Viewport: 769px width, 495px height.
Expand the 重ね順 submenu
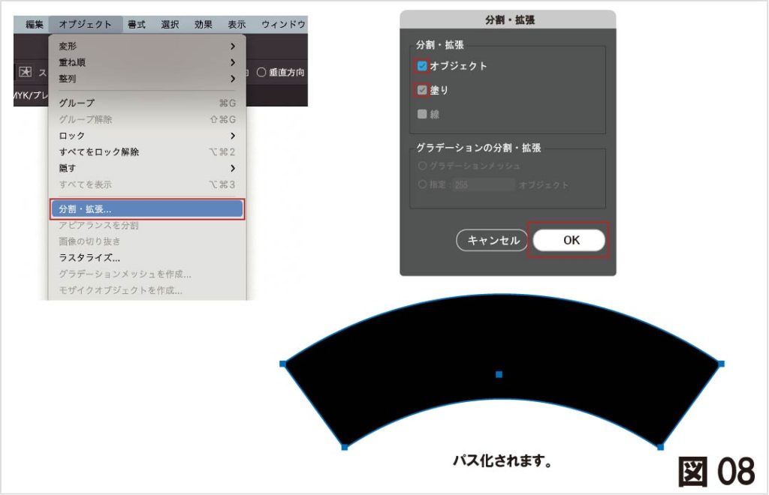[146, 62]
